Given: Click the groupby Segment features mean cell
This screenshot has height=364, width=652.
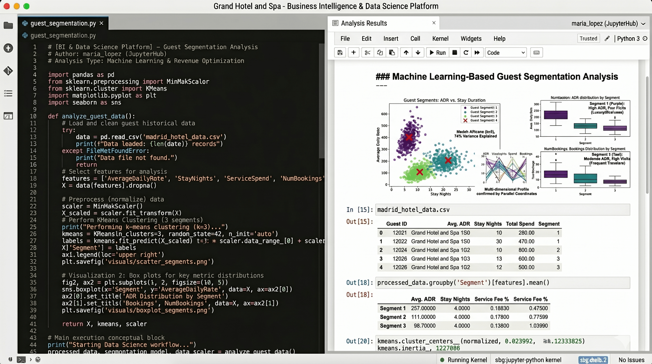Looking at the screenshot, I should pos(502,283).
